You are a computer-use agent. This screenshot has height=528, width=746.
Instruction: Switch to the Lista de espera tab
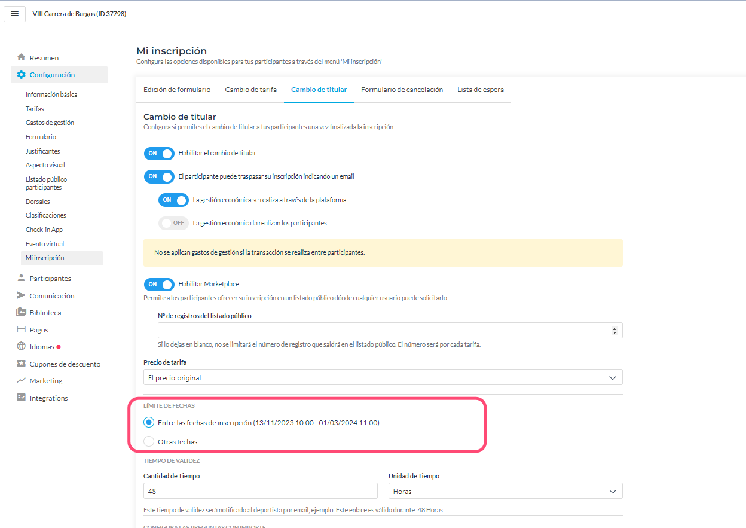coord(481,90)
